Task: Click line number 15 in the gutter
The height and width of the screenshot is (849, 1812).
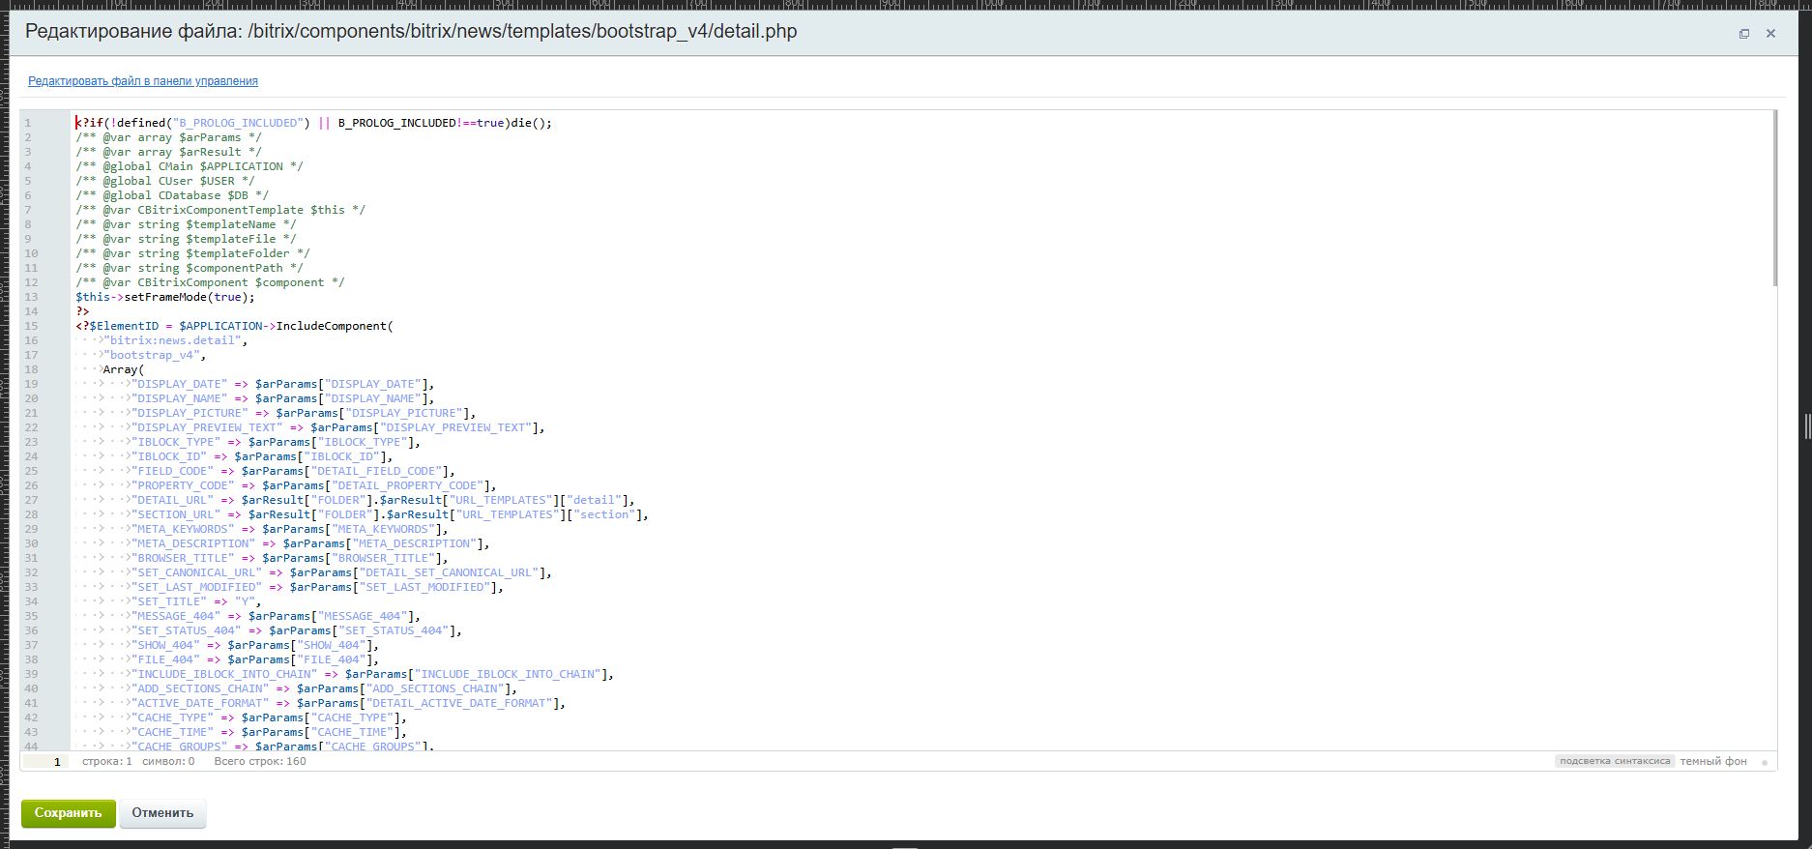Action: click(32, 326)
